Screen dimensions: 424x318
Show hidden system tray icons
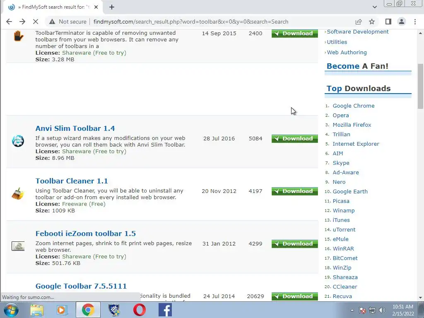[352, 310]
